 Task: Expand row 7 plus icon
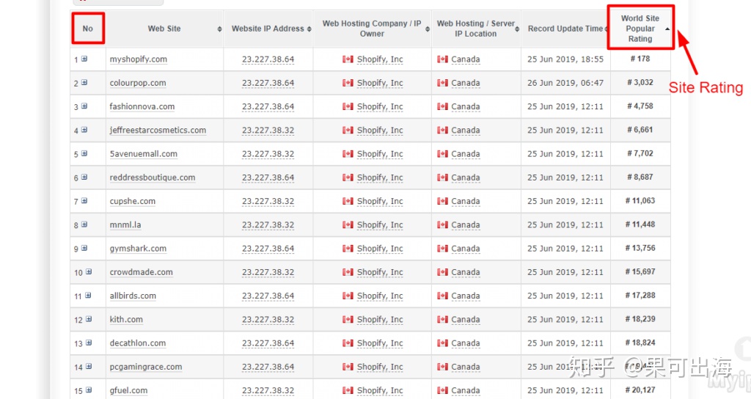84,201
